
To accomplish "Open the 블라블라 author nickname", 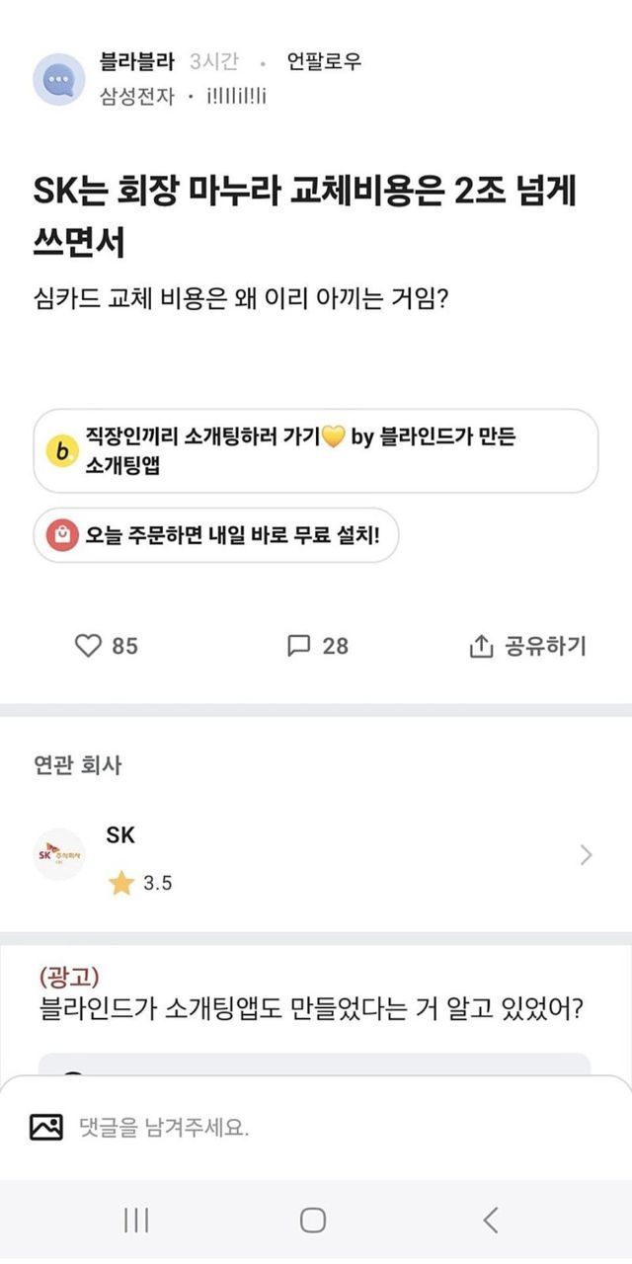I will coord(136,62).
